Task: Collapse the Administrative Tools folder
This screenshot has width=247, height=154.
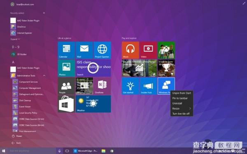Action: (44, 76)
